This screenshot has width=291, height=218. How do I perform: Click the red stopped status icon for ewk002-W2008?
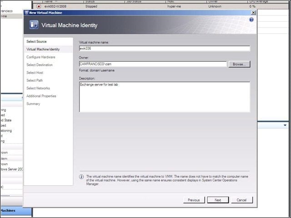click(39, 6)
